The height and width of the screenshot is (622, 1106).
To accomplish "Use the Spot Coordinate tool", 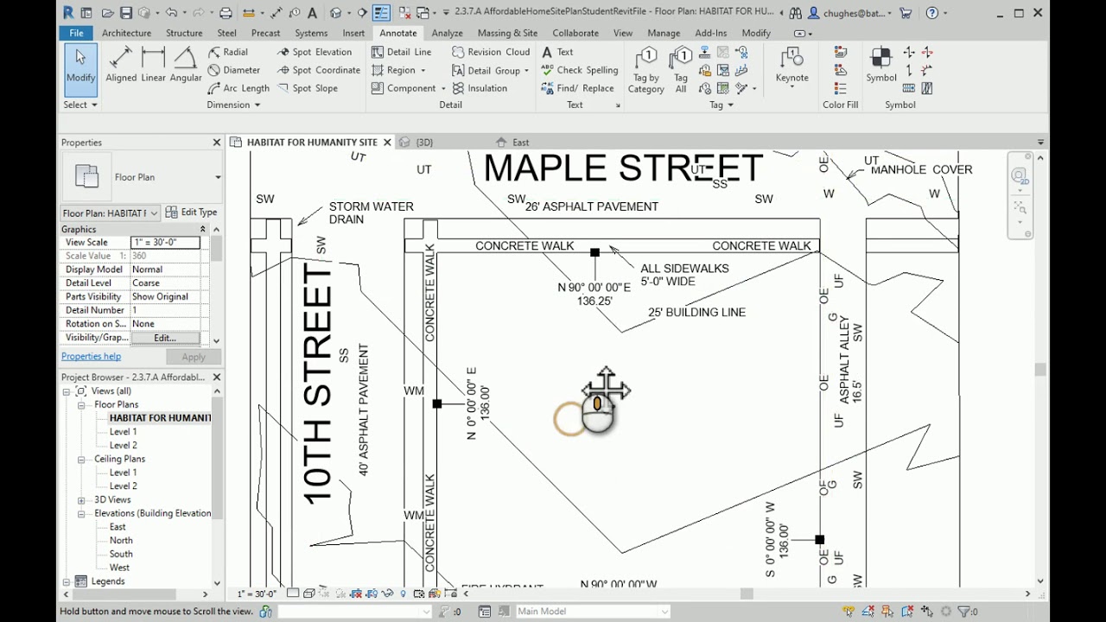I will tap(318, 70).
